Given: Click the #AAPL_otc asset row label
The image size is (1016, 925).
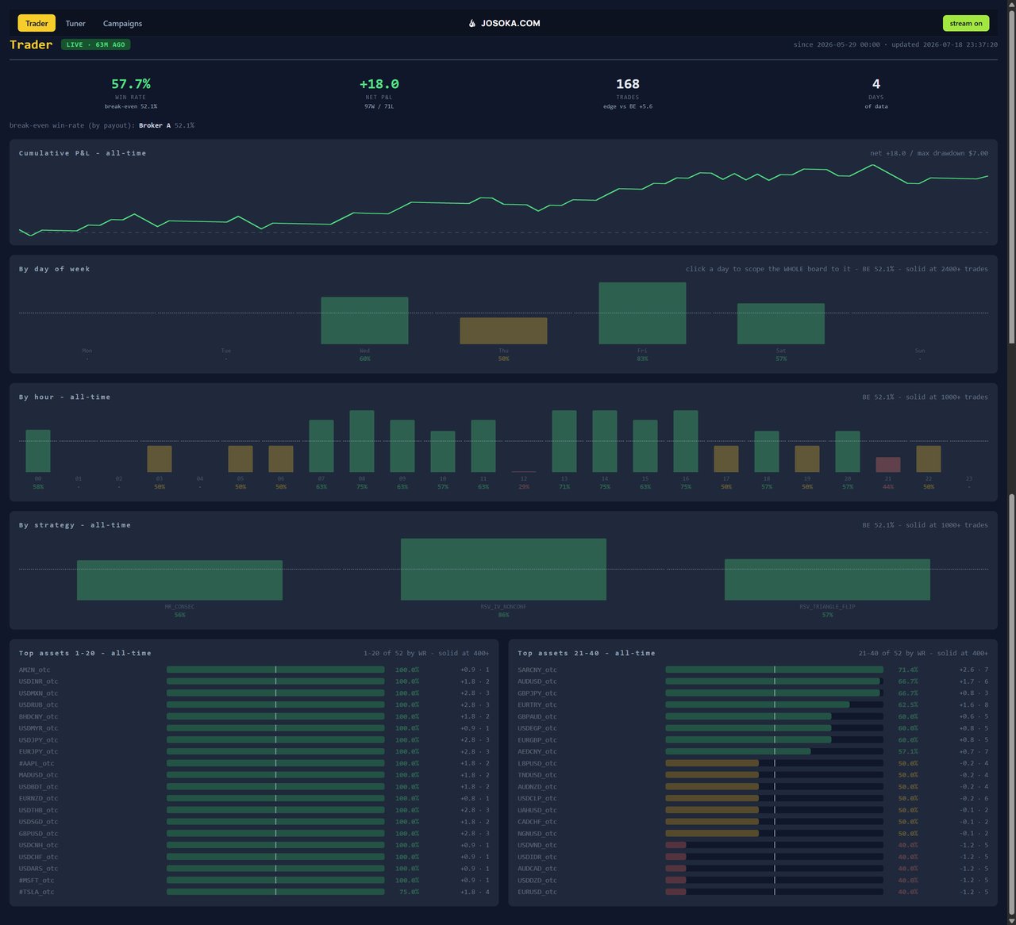Looking at the screenshot, I should click(x=37, y=763).
